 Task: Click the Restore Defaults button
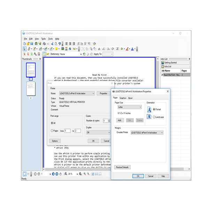click(x=122, y=167)
